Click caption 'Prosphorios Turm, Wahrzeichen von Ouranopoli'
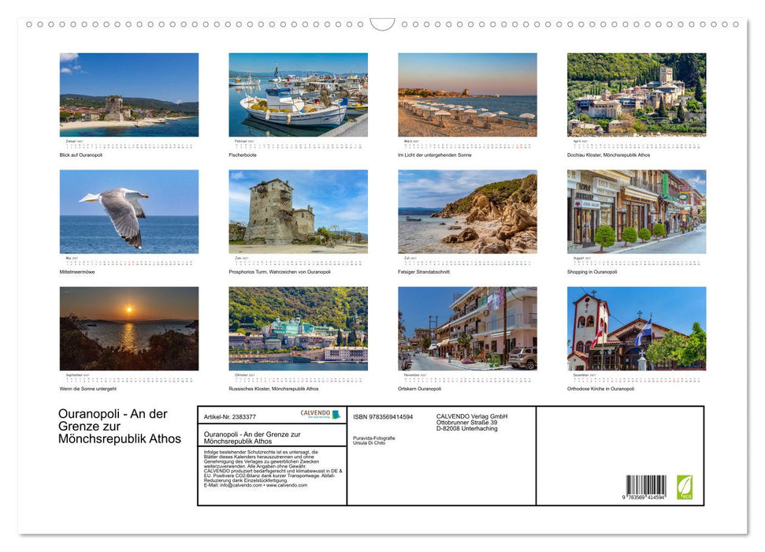Screen dimensions: 765x552 (x=280, y=271)
